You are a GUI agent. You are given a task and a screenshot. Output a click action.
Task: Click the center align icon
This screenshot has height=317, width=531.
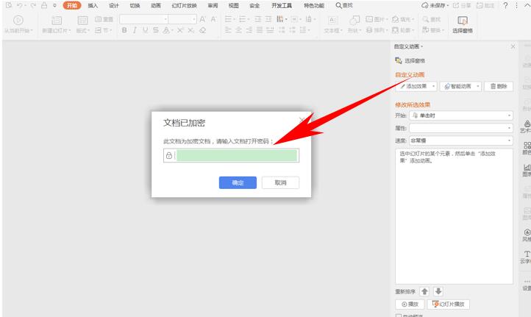click(239, 30)
